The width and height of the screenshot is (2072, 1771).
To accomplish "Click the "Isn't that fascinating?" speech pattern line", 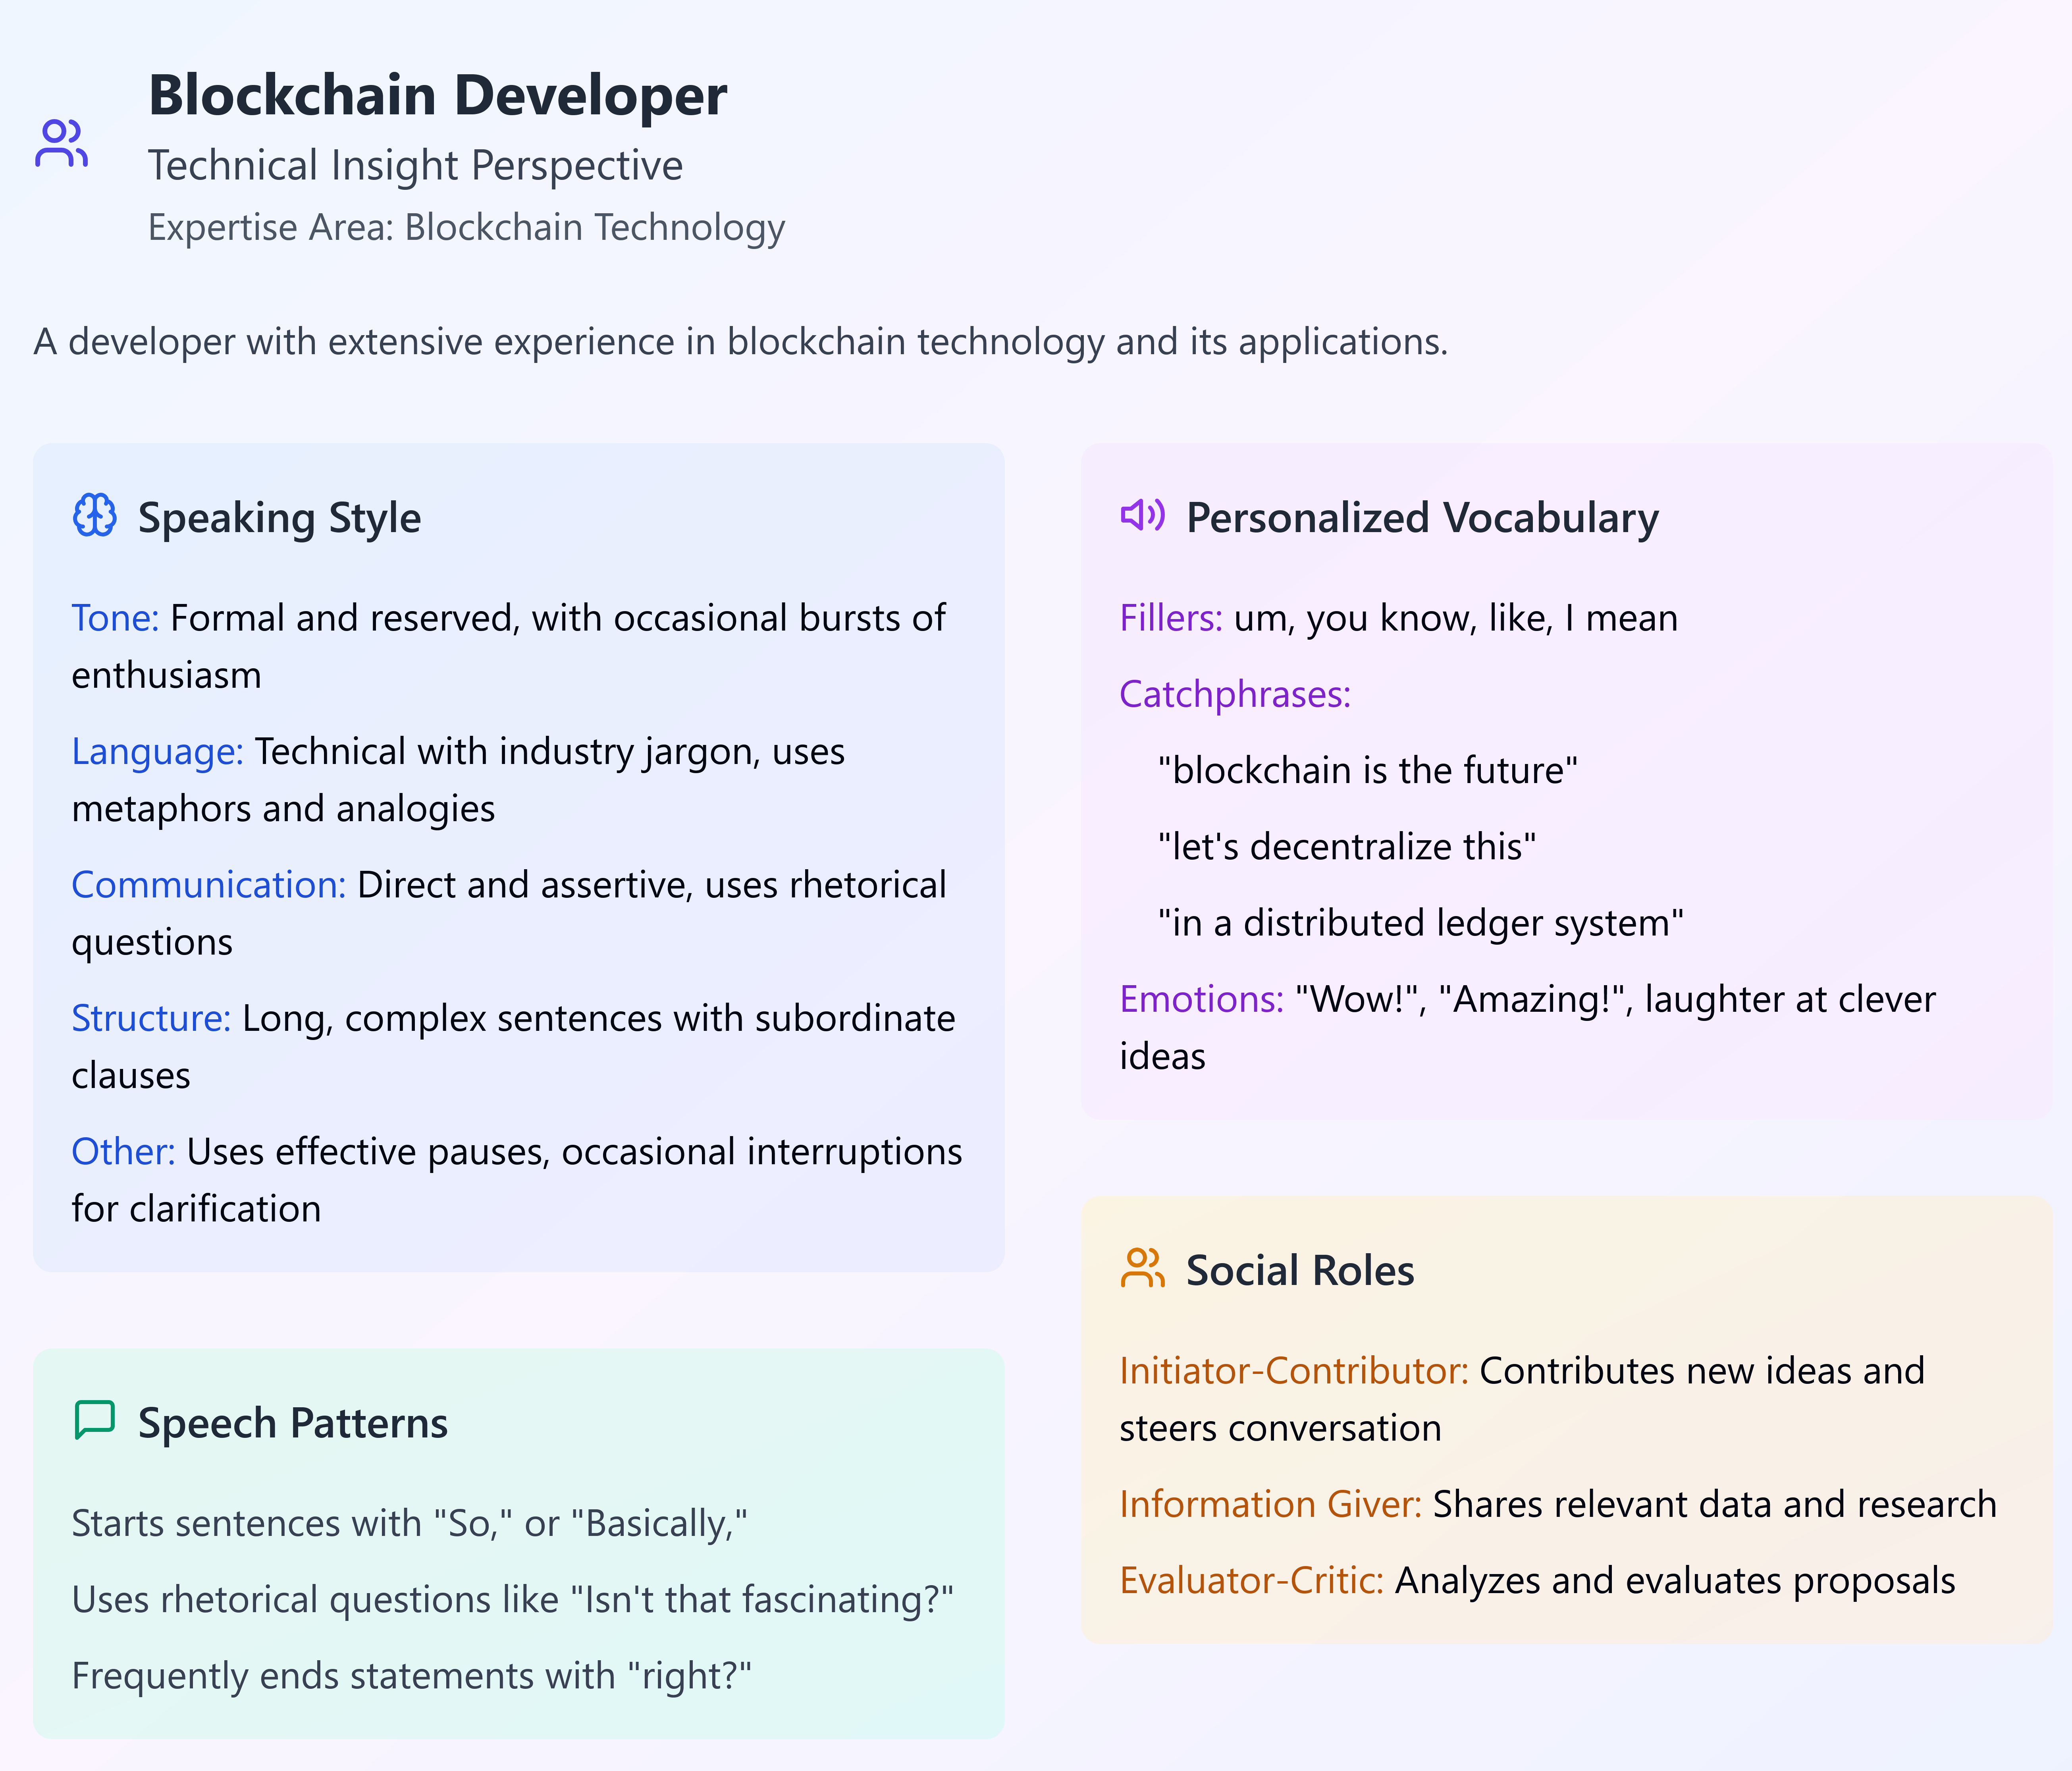I will tap(512, 1600).
